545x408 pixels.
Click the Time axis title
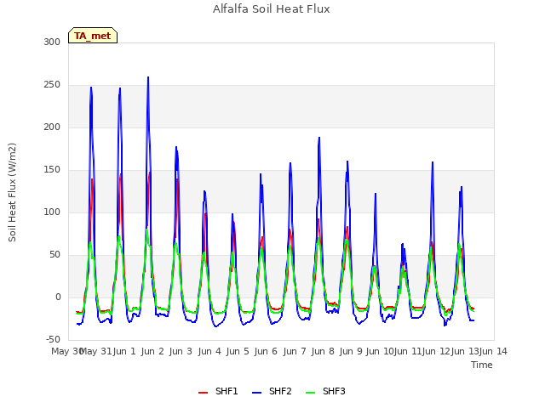[x=482, y=365]
